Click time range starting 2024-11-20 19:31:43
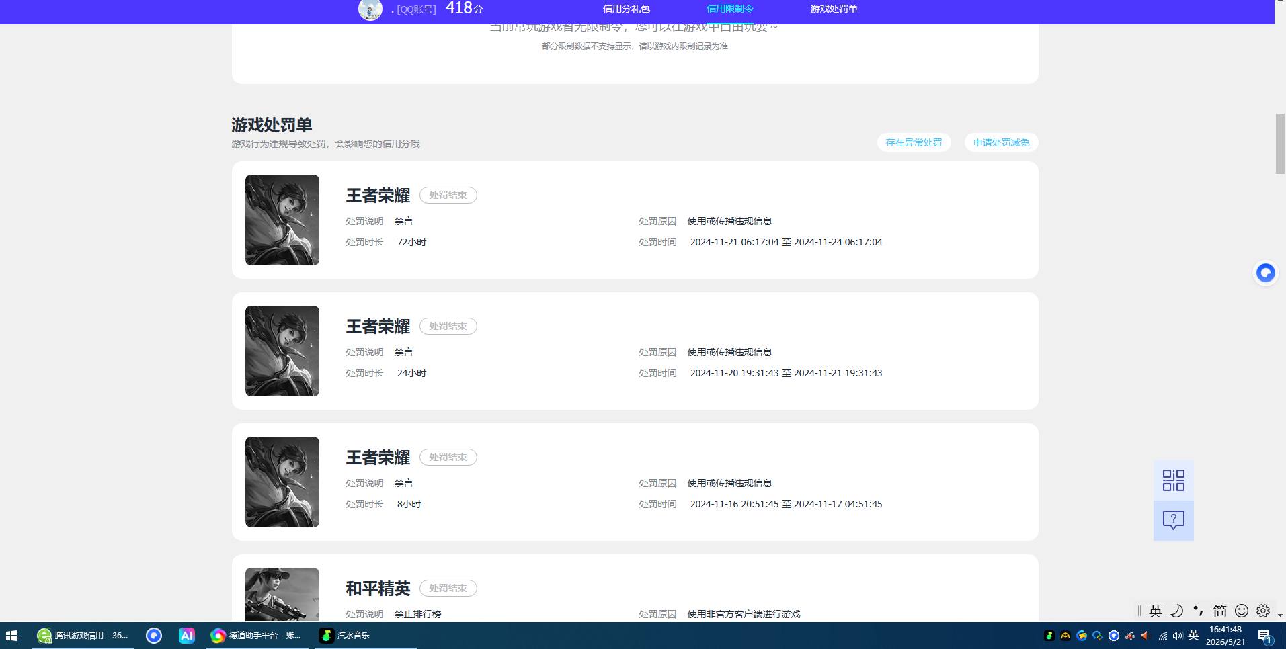 [x=786, y=373]
